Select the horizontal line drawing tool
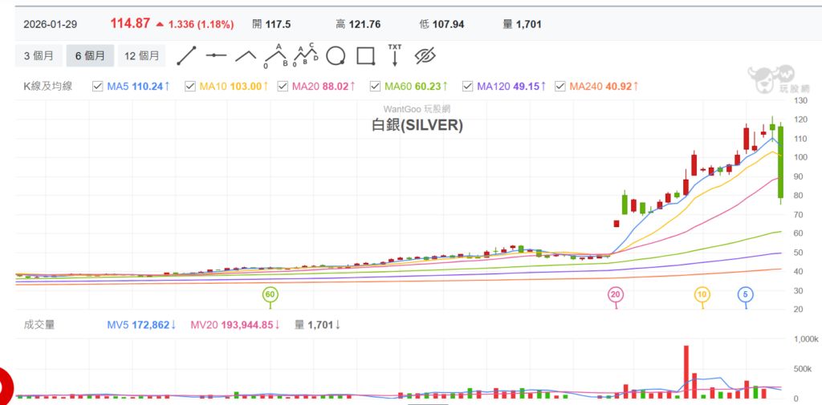This screenshot has height=405, width=822. (216, 55)
